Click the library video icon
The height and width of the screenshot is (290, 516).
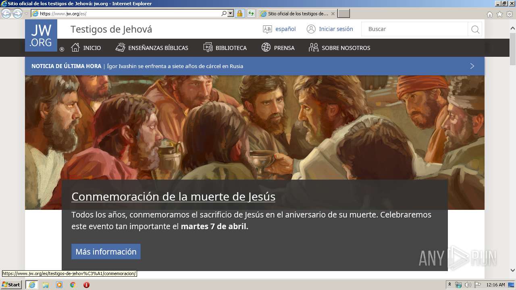coord(208,48)
